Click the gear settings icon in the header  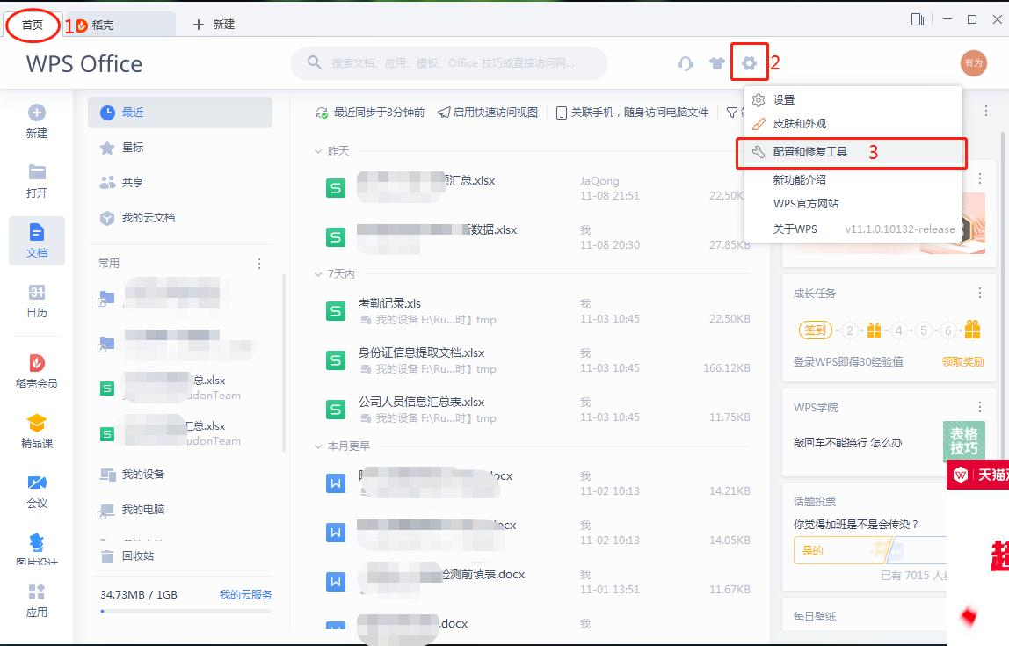click(x=749, y=63)
